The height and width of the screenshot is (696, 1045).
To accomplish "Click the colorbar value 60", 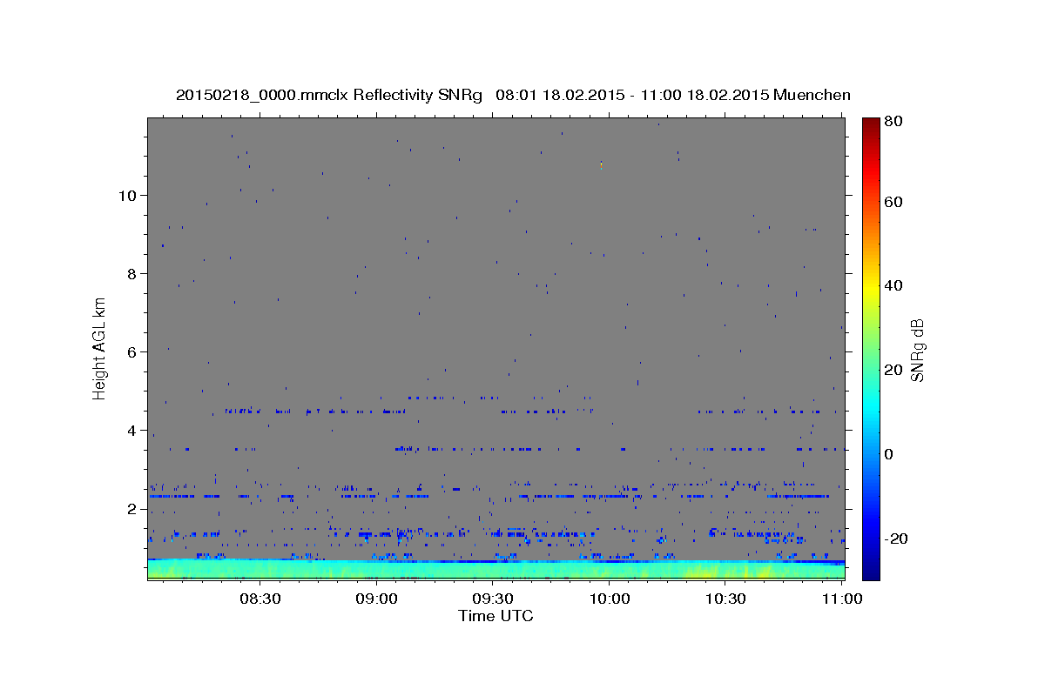I will tap(893, 202).
